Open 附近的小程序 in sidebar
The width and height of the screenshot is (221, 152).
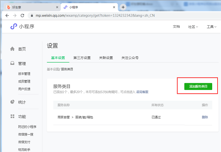[x=27, y=127]
